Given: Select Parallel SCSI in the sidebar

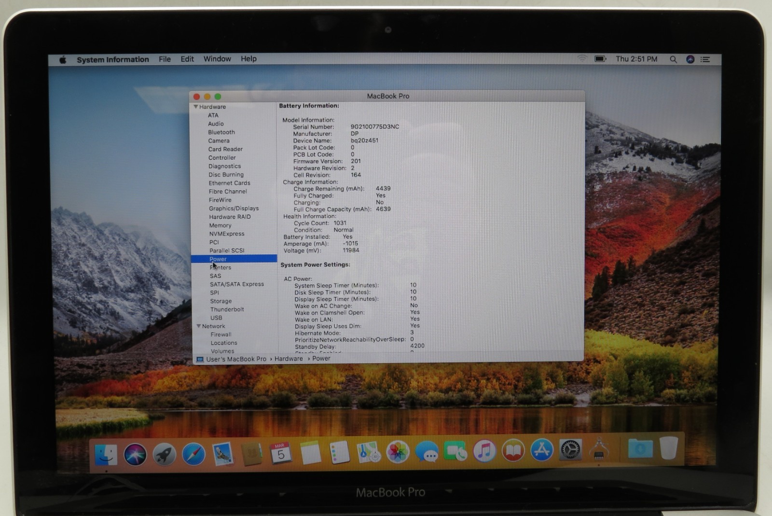Looking at the screenshot, I should 227,251.
